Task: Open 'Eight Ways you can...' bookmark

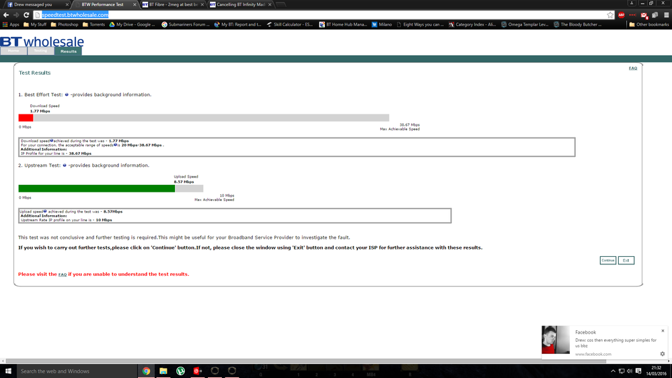Action: [x=420, y=24]
